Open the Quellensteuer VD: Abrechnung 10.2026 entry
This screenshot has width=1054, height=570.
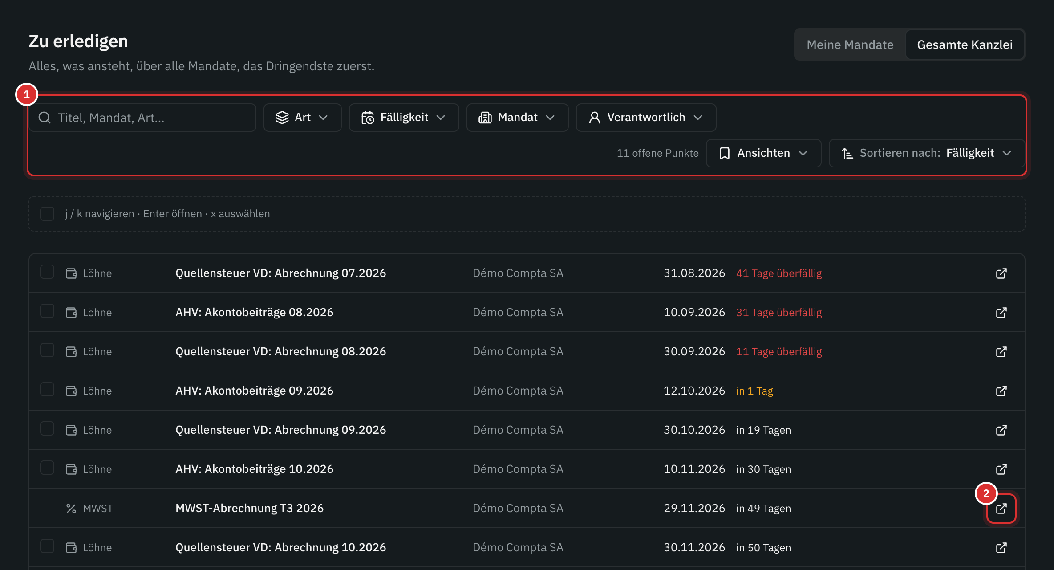280,548
